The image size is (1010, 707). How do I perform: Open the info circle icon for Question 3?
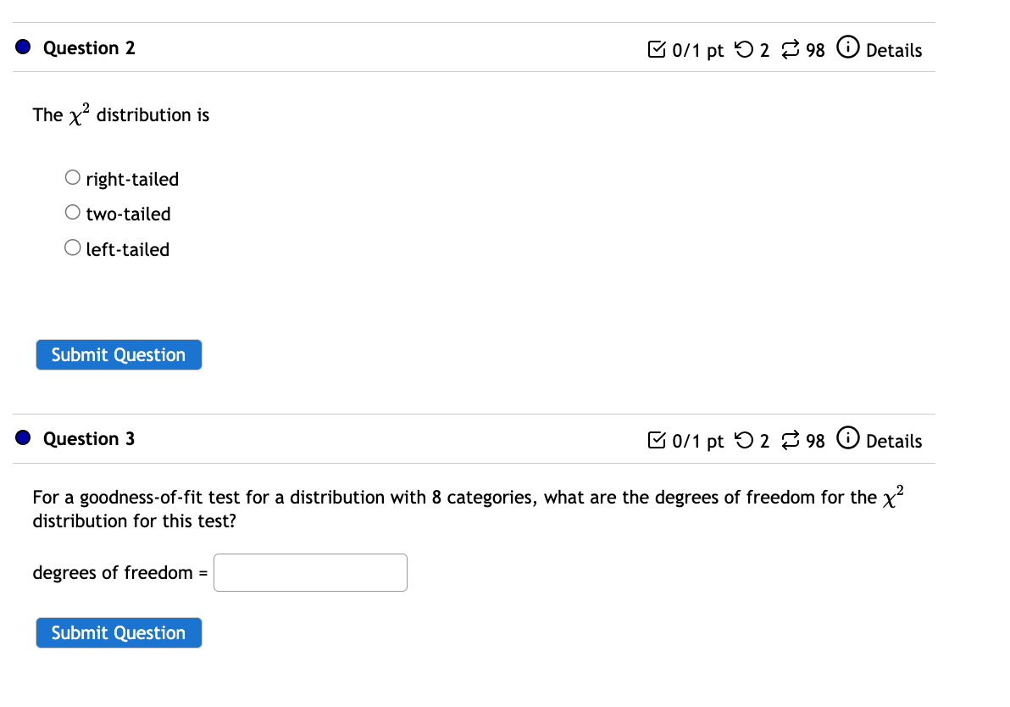848,439
